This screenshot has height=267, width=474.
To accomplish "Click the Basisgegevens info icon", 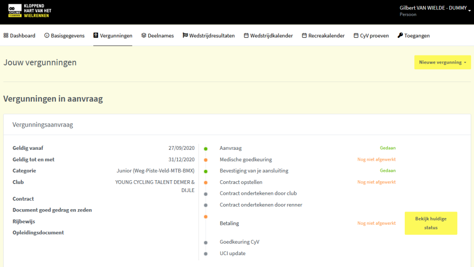I will coord(47,36).
